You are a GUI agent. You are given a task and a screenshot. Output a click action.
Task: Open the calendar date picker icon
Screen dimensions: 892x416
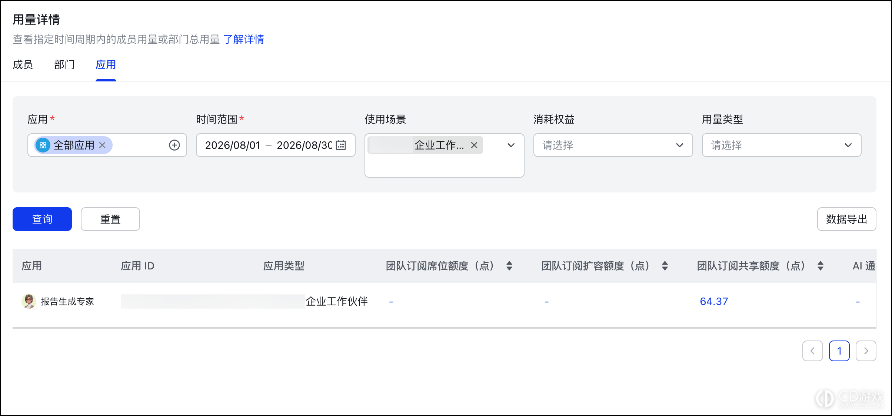[x=341, y=145]
